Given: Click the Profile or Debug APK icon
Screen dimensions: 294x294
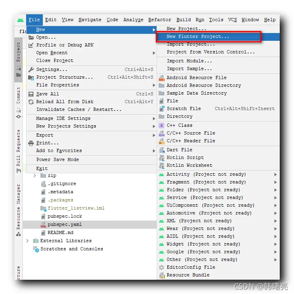Looking at the screenshot, I should (31, 45).
